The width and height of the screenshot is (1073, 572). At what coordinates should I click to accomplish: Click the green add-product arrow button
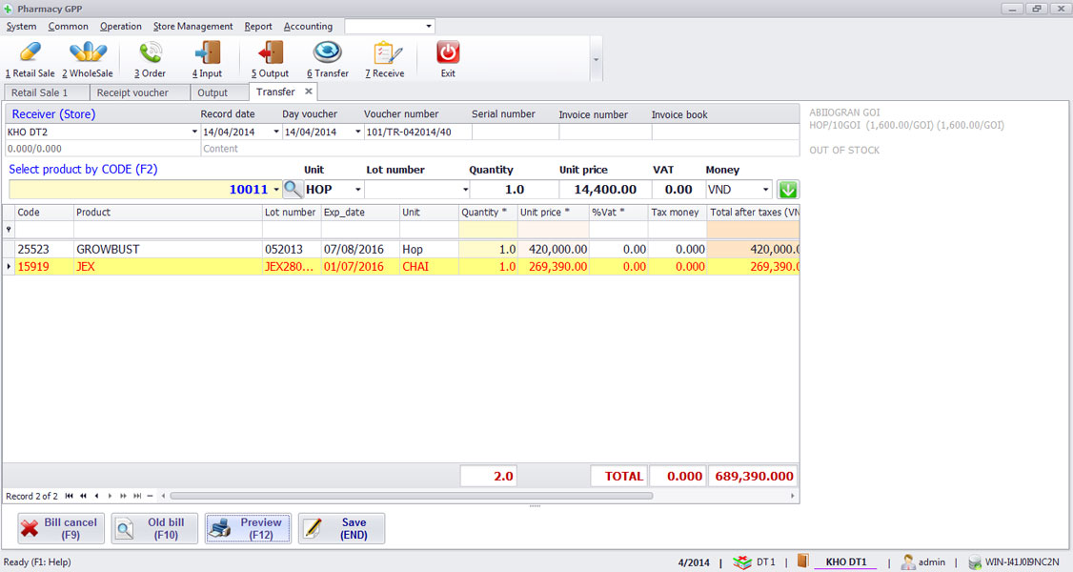pyautogui.click(x=787, y=189)
